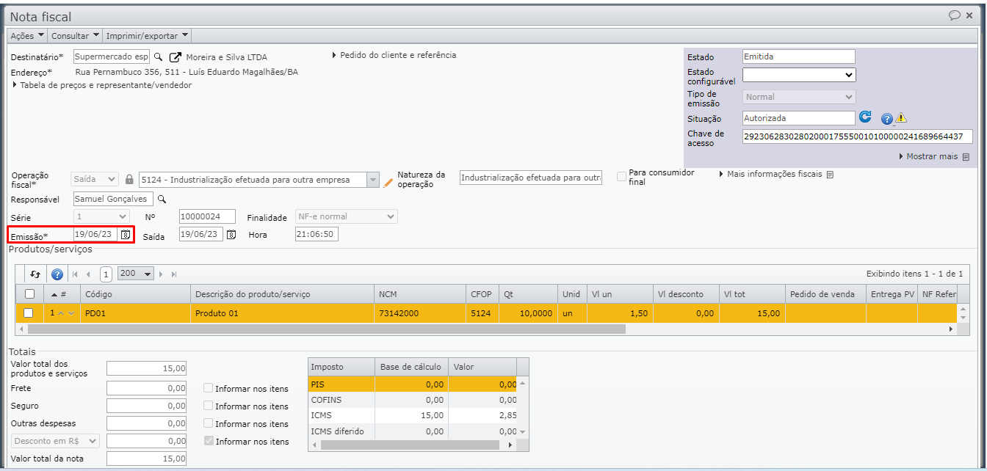Open the Imprimir/exportar menu
This screenshot has height=471, width=987.
[x=147, y=35]
